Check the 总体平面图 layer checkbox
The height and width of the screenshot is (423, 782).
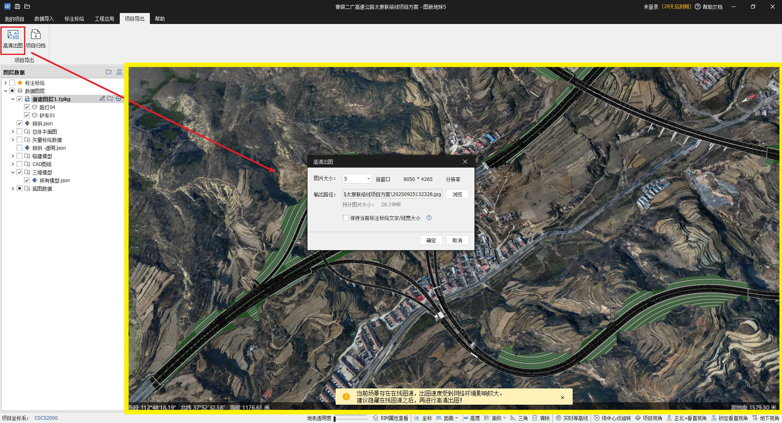pos(20,132)
